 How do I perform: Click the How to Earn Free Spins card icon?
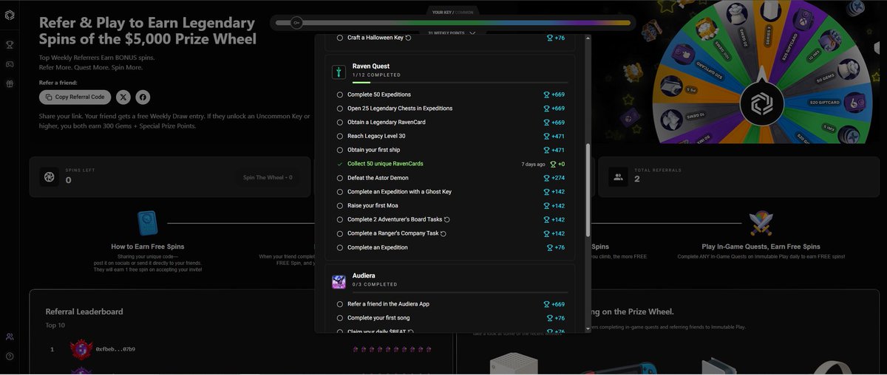(x=148, y=224)
